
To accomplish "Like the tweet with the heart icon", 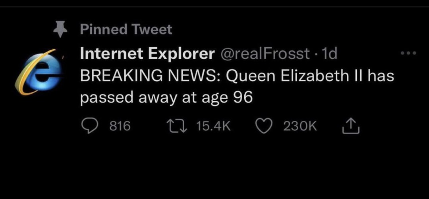I will point(262,126).
